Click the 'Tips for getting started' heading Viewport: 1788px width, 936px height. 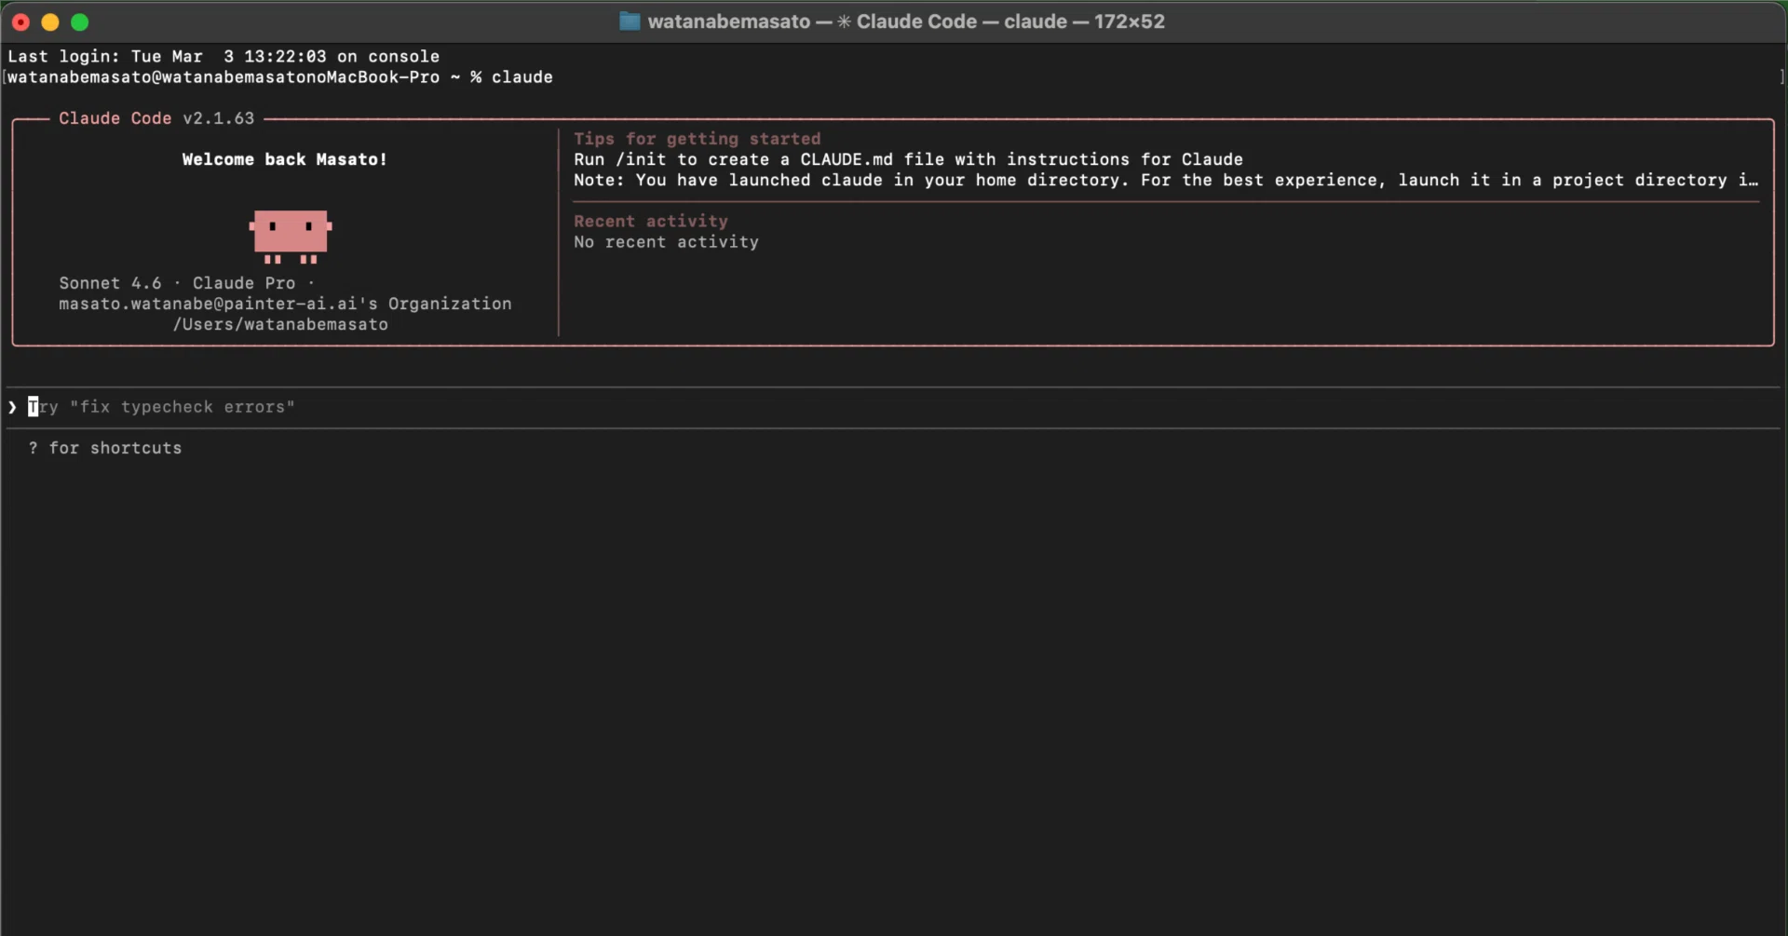coord(697,139)
